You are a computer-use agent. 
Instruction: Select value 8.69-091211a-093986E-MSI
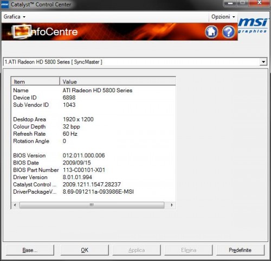click(x=98, y=192)
